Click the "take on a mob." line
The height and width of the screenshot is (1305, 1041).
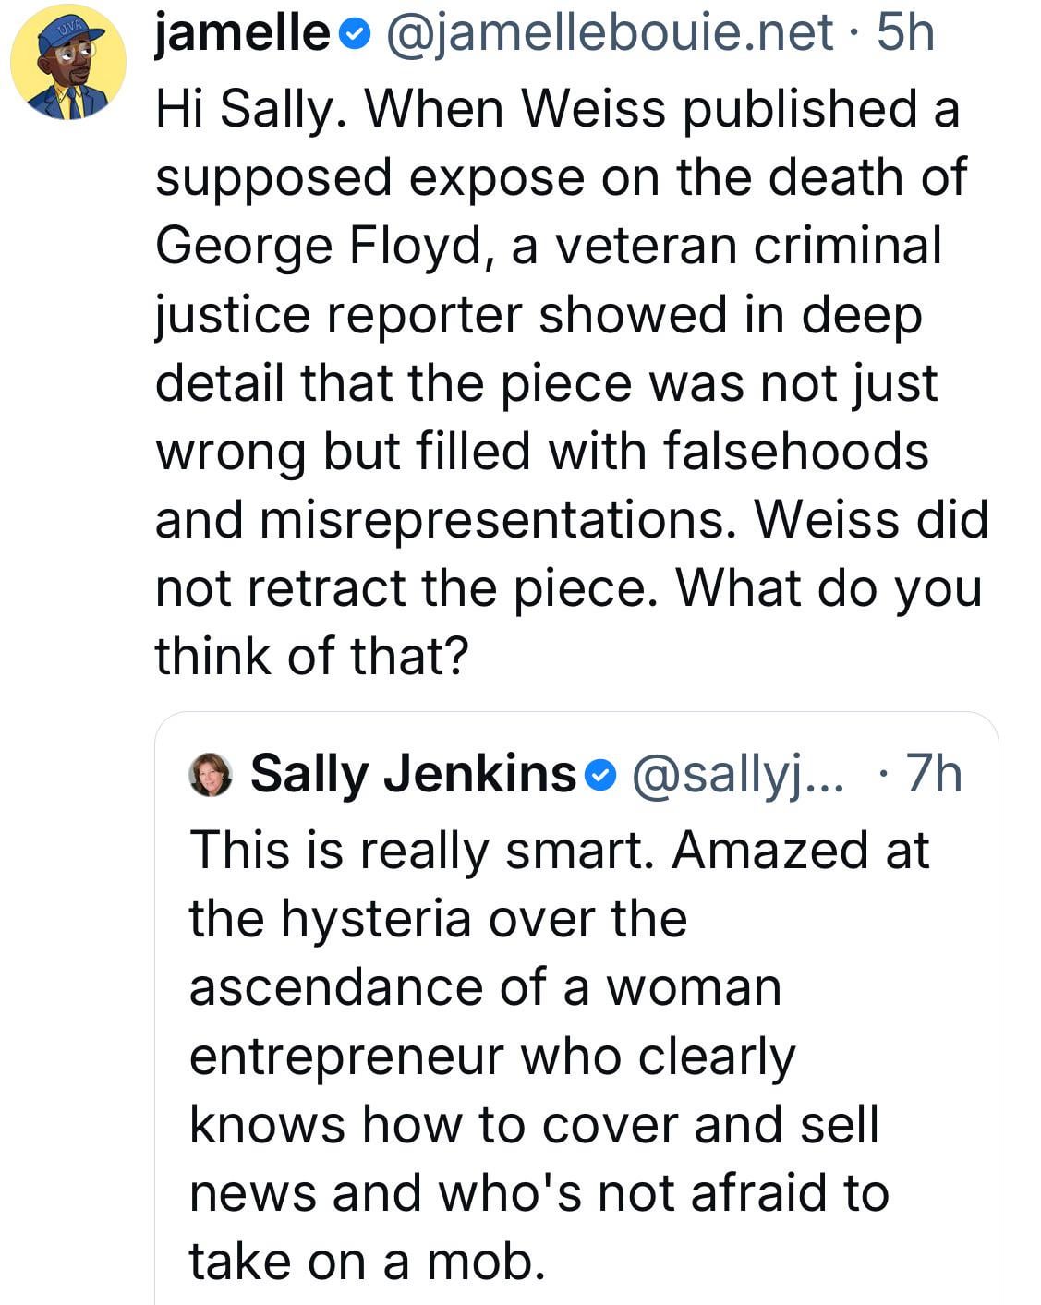(367, 1261)
